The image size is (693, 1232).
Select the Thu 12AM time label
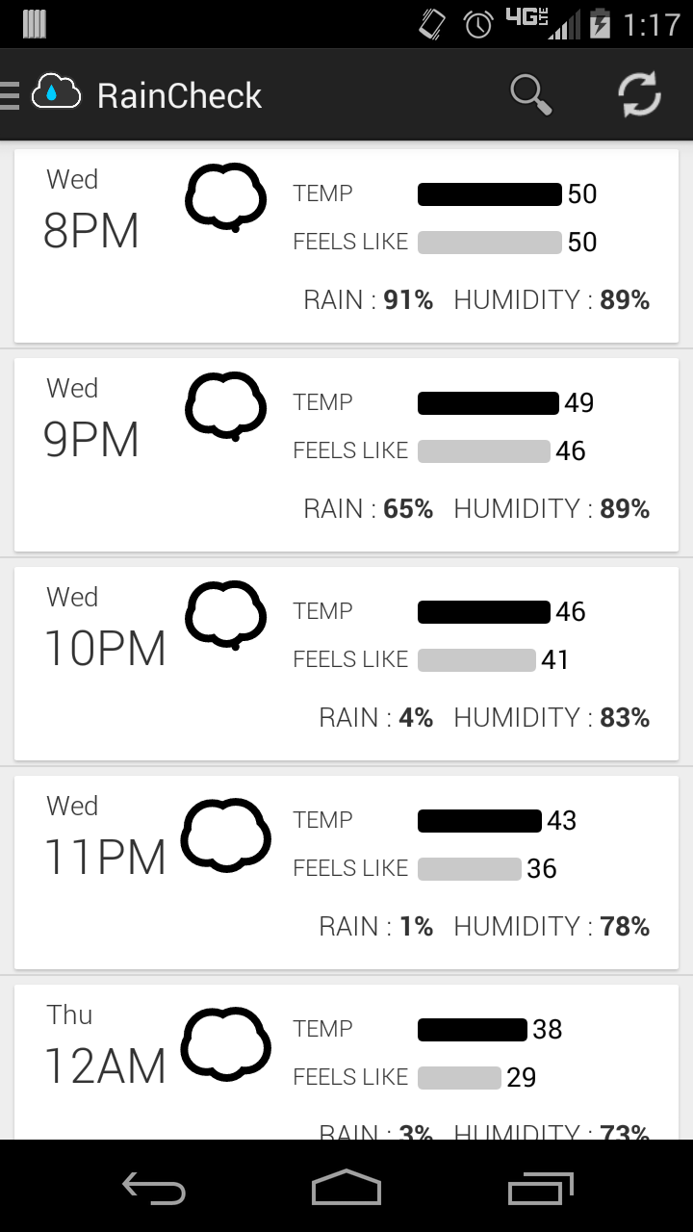pyautogui.click(x=105, y=1065)
